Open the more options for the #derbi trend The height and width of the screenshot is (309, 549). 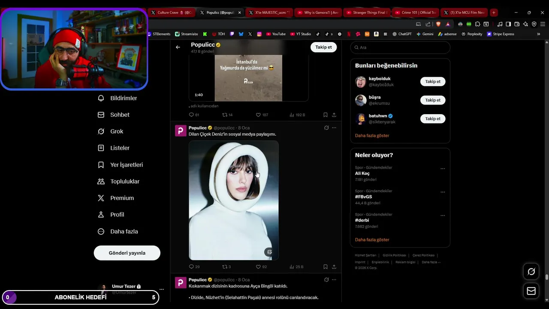[x=443, y=215]
